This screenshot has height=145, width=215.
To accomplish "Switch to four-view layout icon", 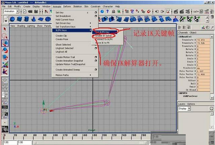I will pyautogui.click(x=5, y=87).
